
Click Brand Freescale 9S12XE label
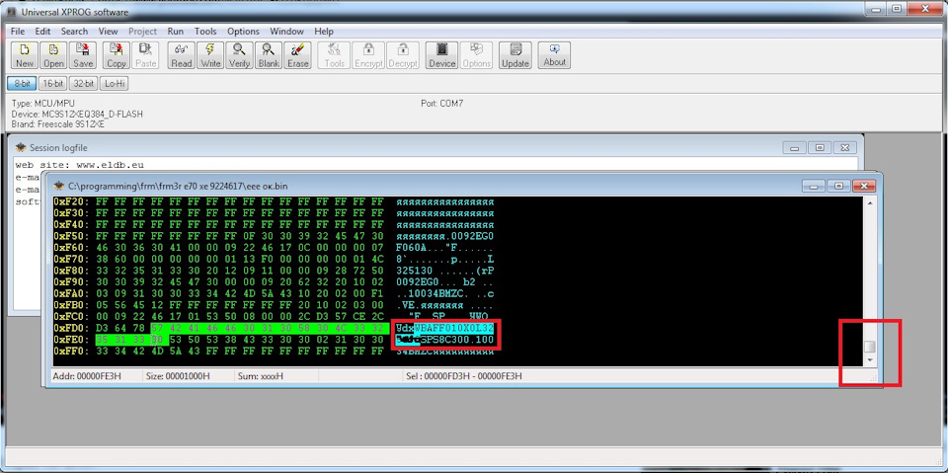(x=58, y=124)
